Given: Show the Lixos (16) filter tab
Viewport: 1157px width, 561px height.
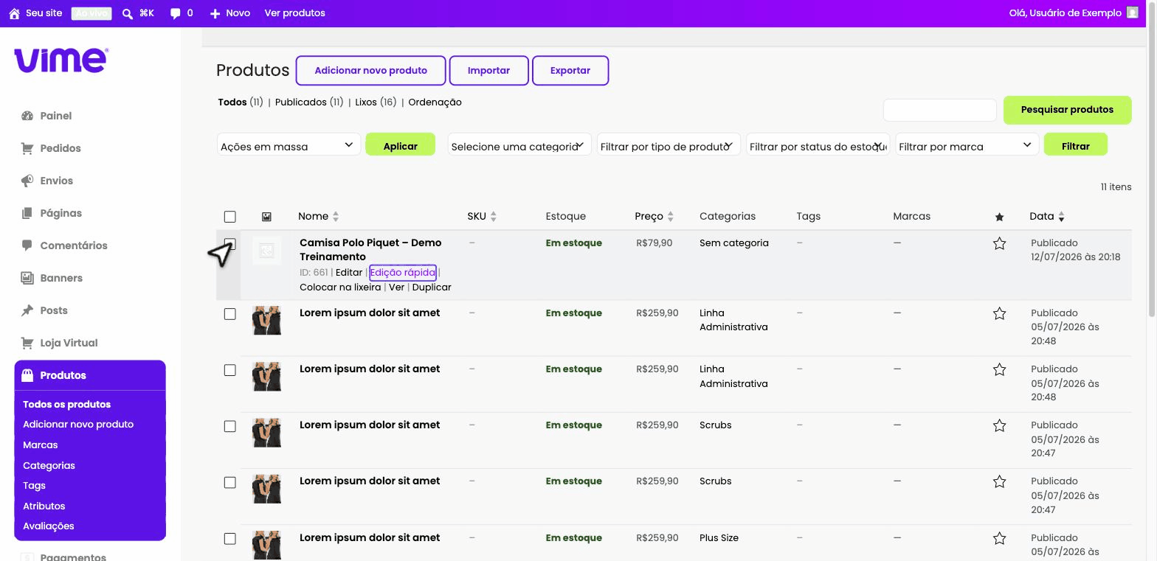Looking at the screenshot, I should point(376,102).
